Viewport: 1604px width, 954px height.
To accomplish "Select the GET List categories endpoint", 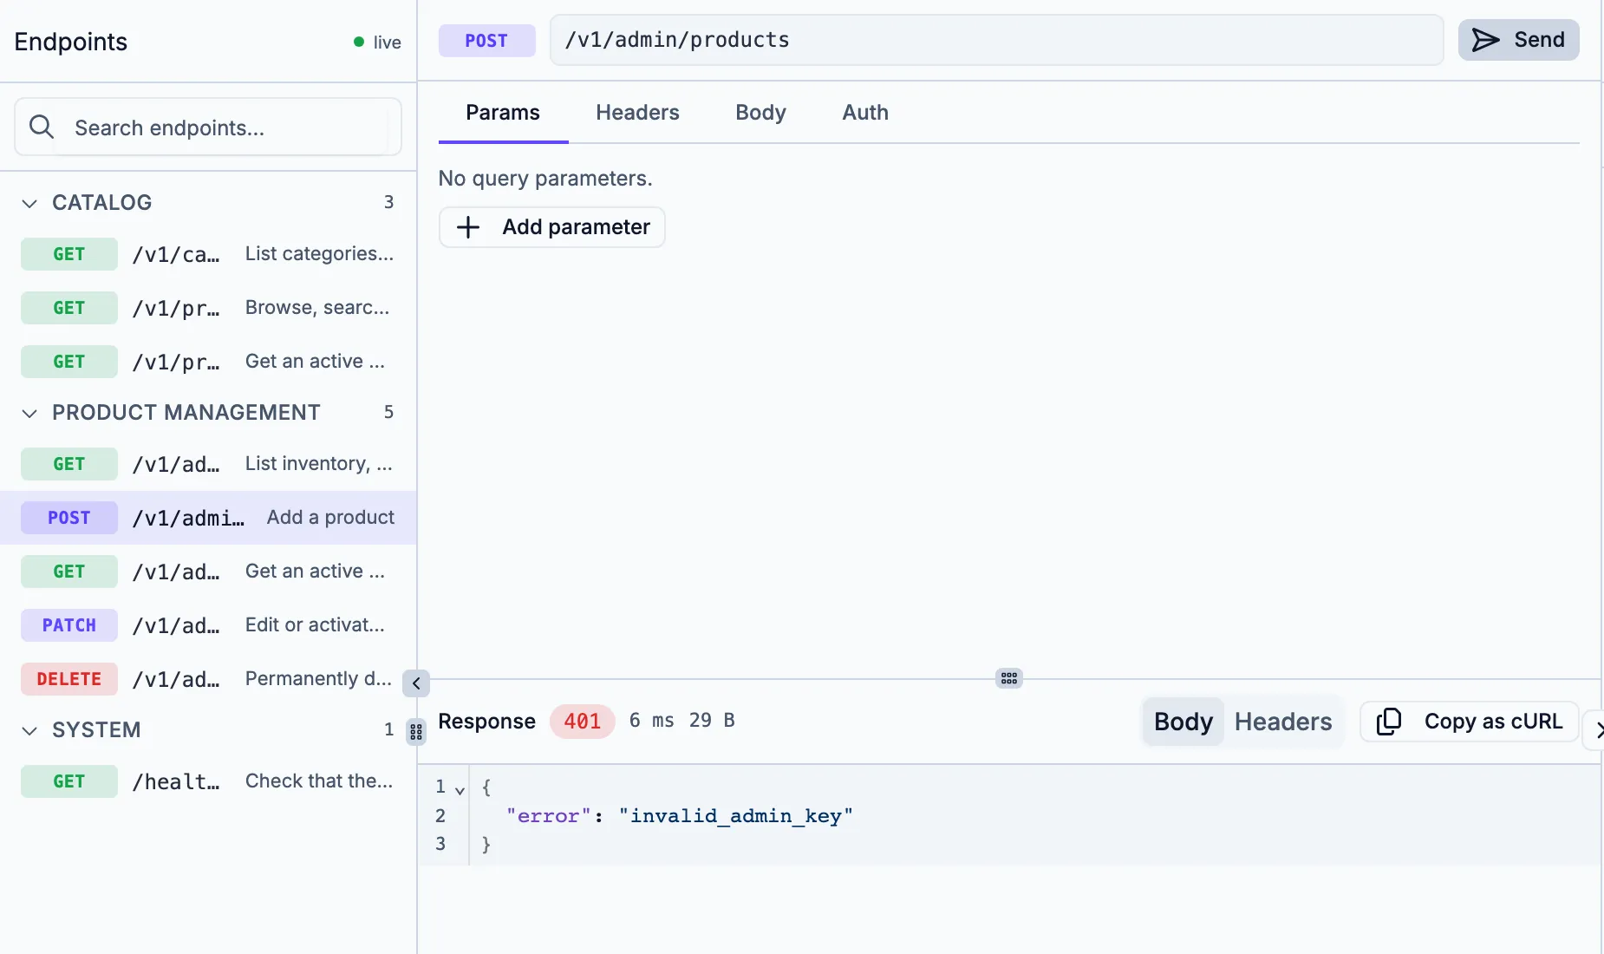I will (208, 254).
